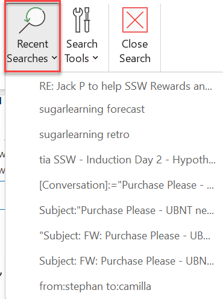This screenshot has width=223, height=299.
Task: Choose the 'sugarlearning forecast' recent search
Action: (x=92, y=110)
